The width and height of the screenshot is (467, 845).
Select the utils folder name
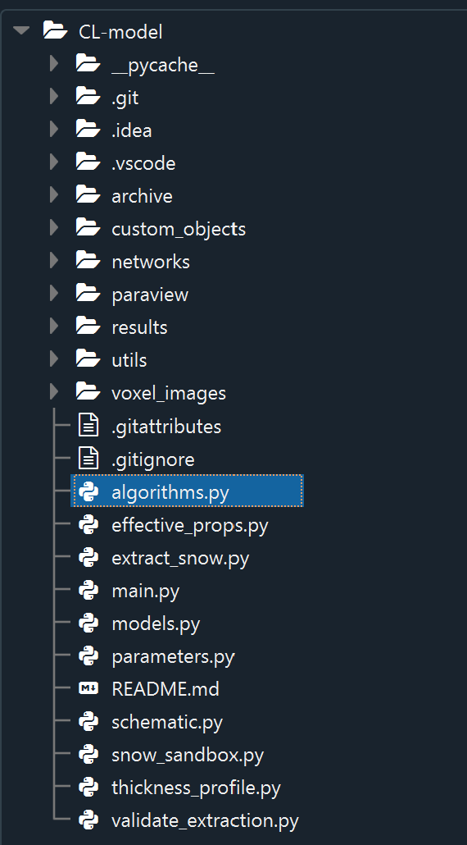coord(129,360)
